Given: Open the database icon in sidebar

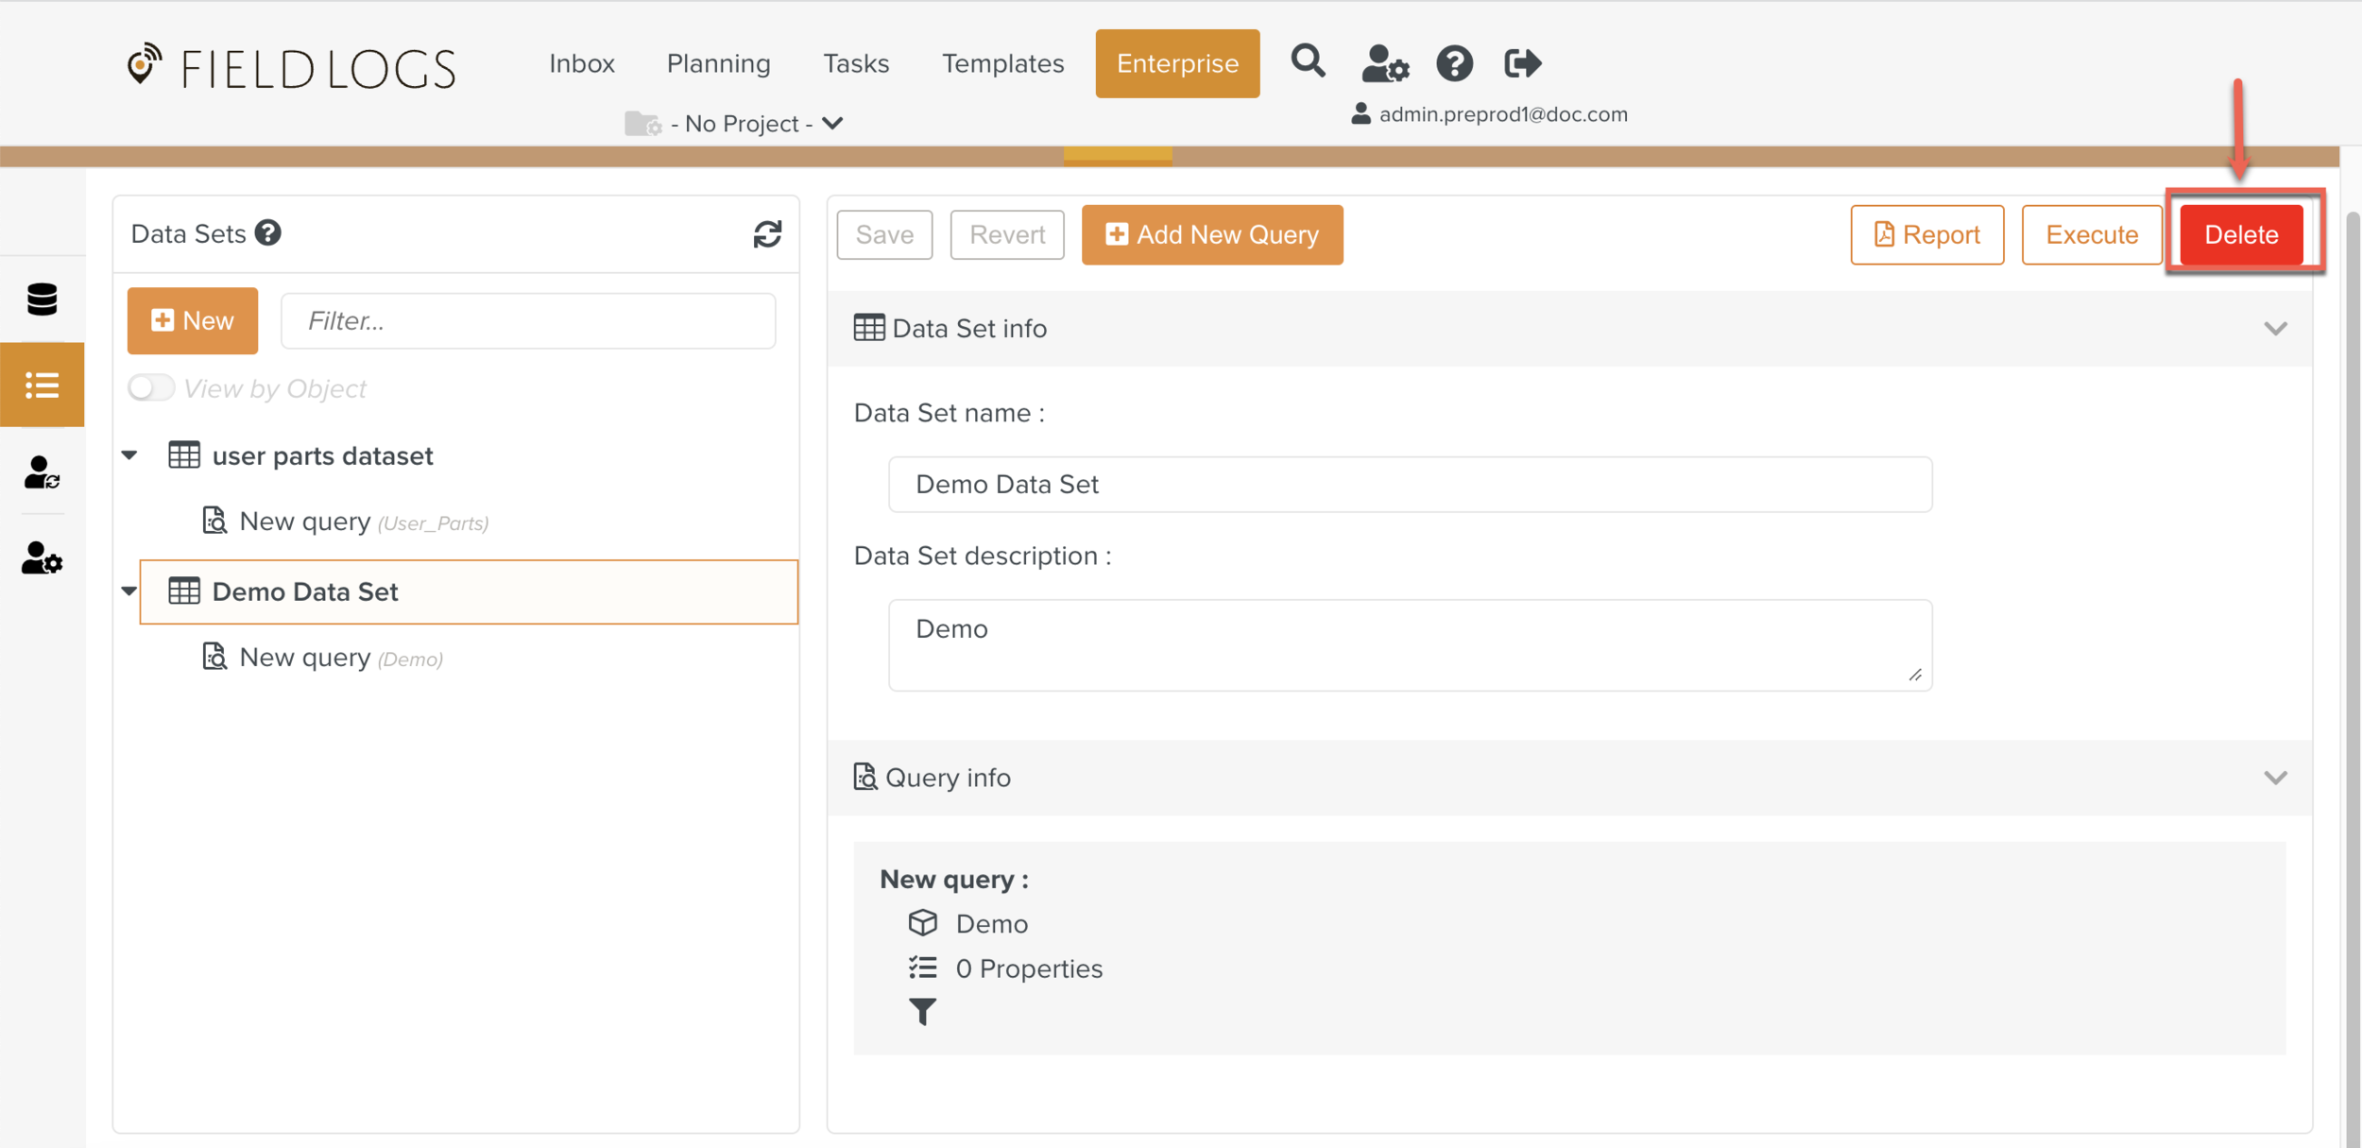Looking at the screenshot, I should click(x=42, y=300).
